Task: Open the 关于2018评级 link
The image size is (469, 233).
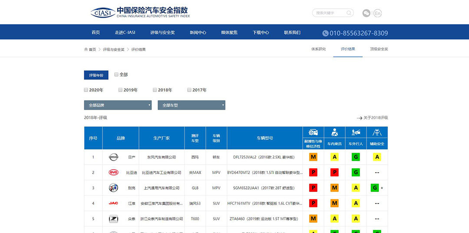Action: click(x=373, y=118)
